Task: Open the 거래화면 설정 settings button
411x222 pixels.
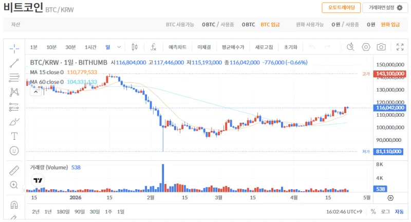Action: point(385,8)
